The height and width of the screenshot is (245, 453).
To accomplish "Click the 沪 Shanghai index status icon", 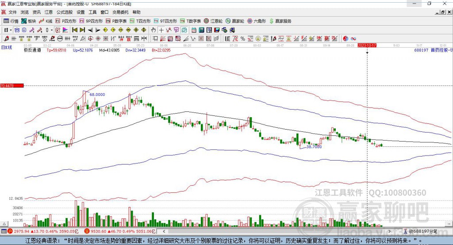I will click(x=10, y=231).
